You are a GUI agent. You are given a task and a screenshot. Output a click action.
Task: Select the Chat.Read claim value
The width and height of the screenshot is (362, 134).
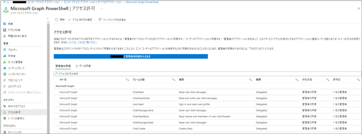139,92
